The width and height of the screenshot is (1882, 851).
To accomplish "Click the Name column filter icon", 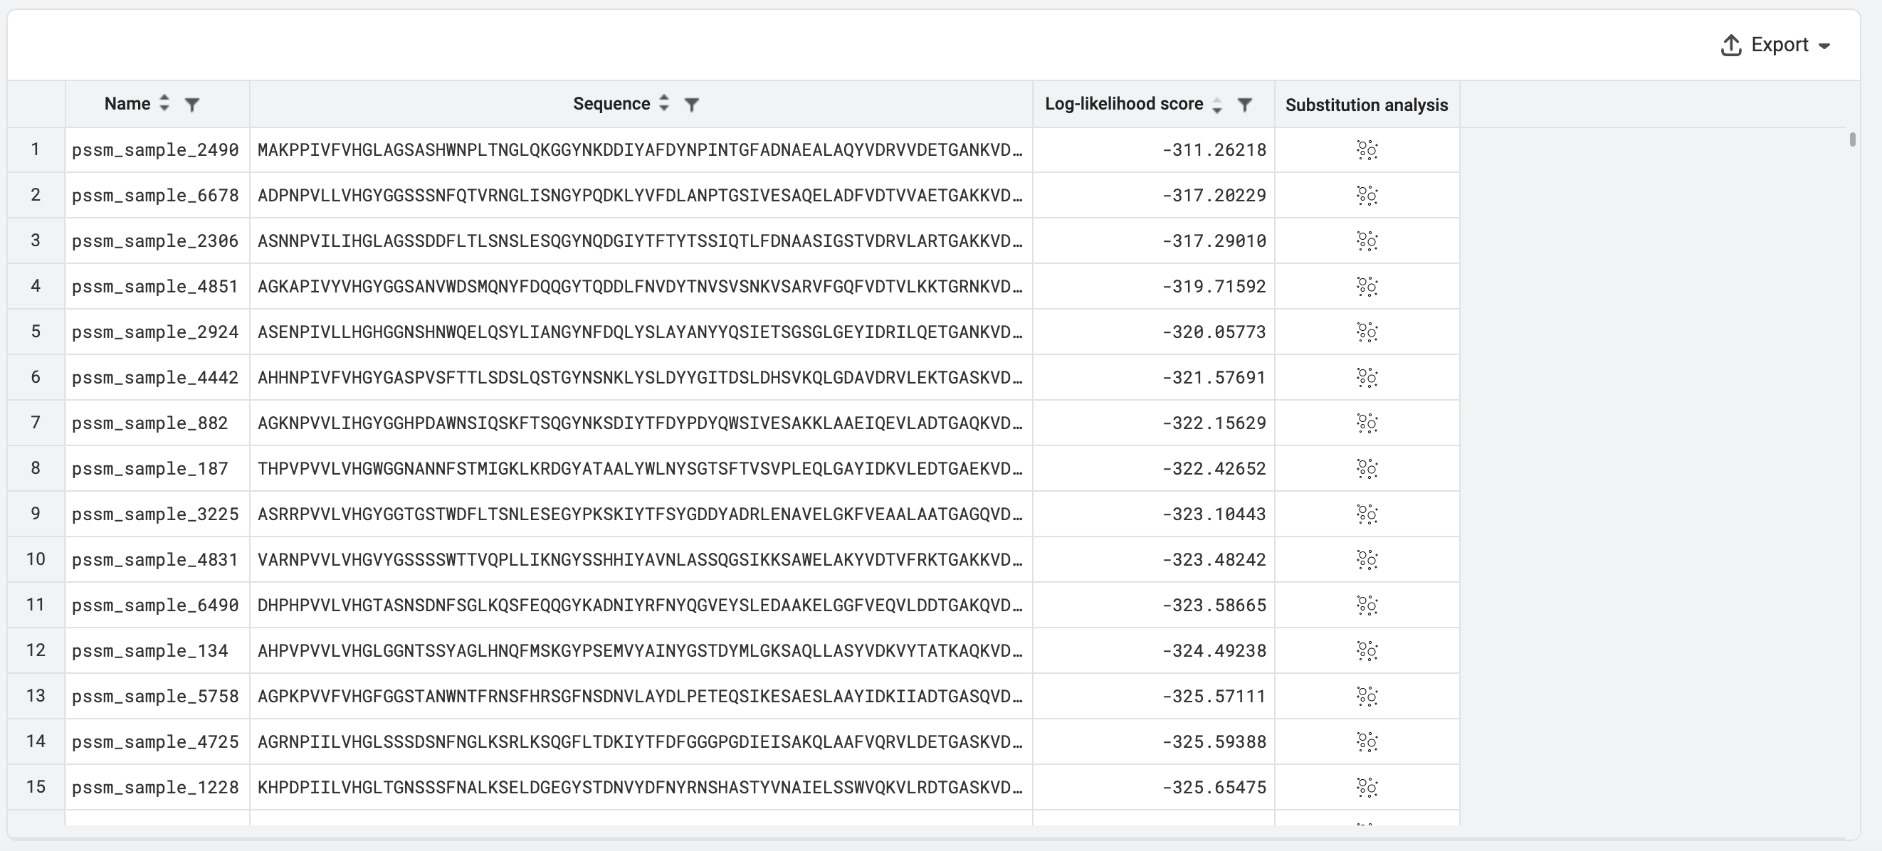I will point(192,105).
